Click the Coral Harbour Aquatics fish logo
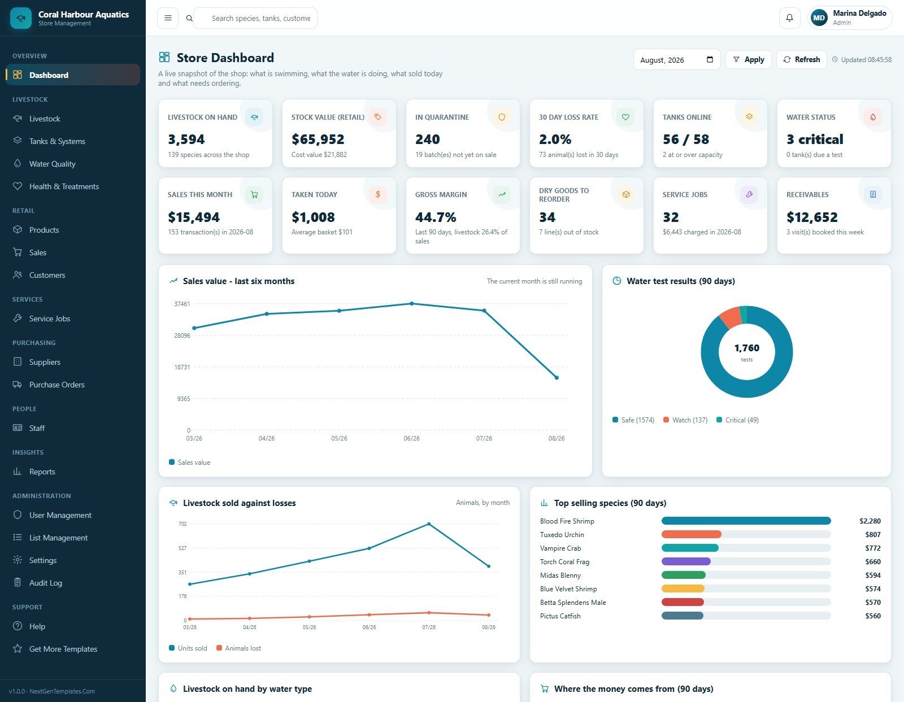 (21, 18)
